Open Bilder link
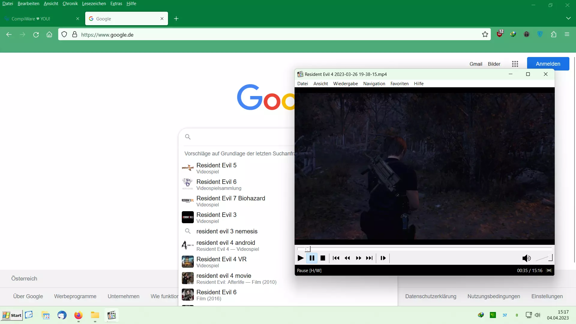 click(x=494, y=64)
